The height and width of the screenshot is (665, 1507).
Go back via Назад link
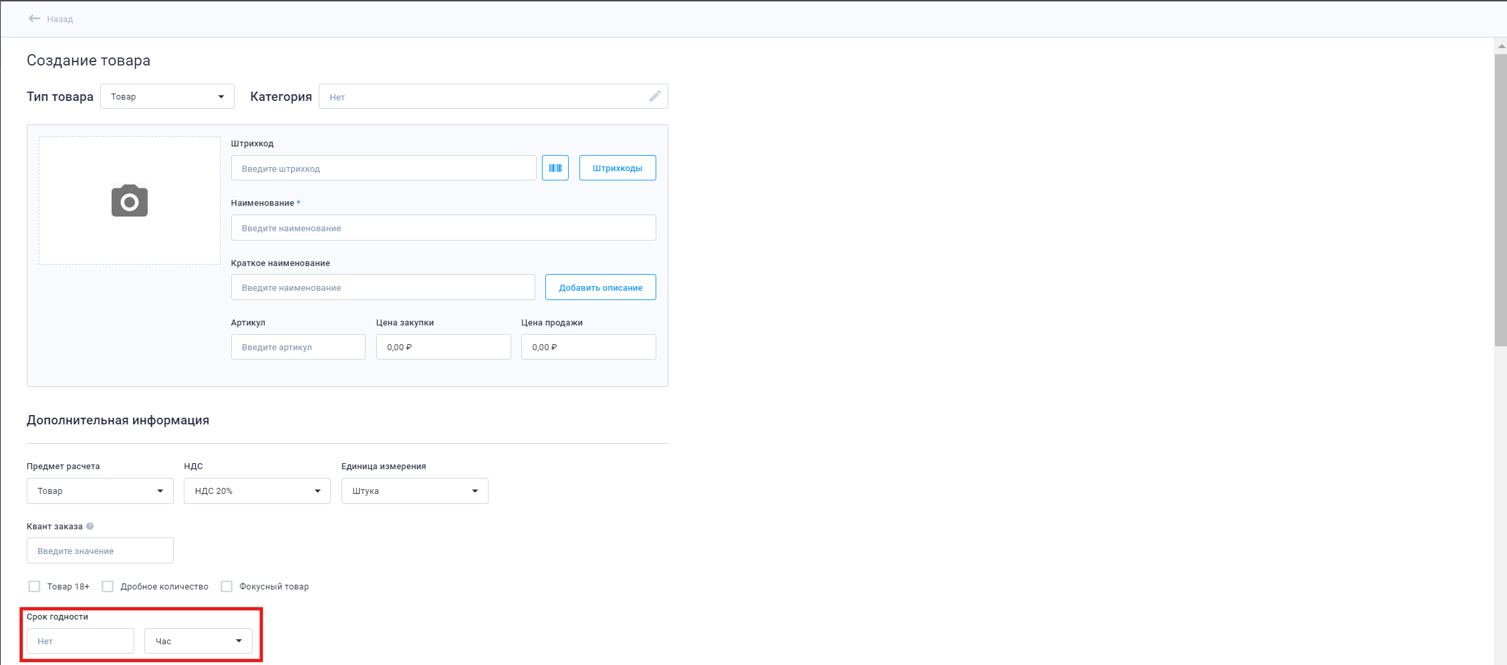click(59, 19)
